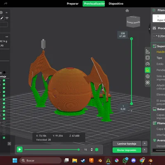Click the stacked-lines icon atop the vertical toolbar
The height and width of the screenshot is (165, 165).
click(148, 52)
